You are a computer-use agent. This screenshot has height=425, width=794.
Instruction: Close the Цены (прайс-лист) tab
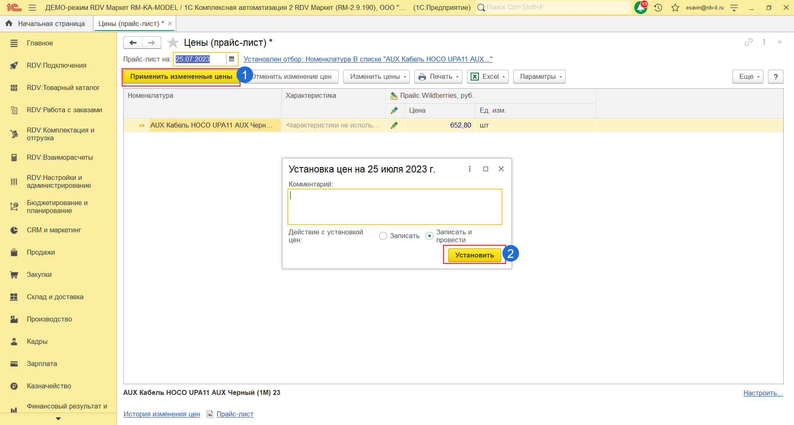click(170, 24)
